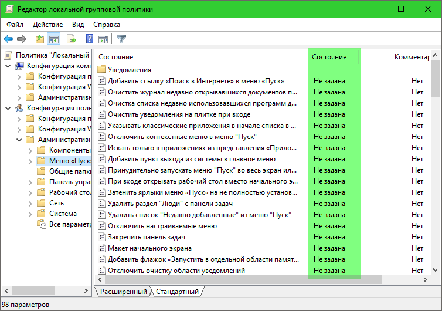442x311 pixels.
Task: Switch to the Расширенный tab
Action: click(123, 292)
